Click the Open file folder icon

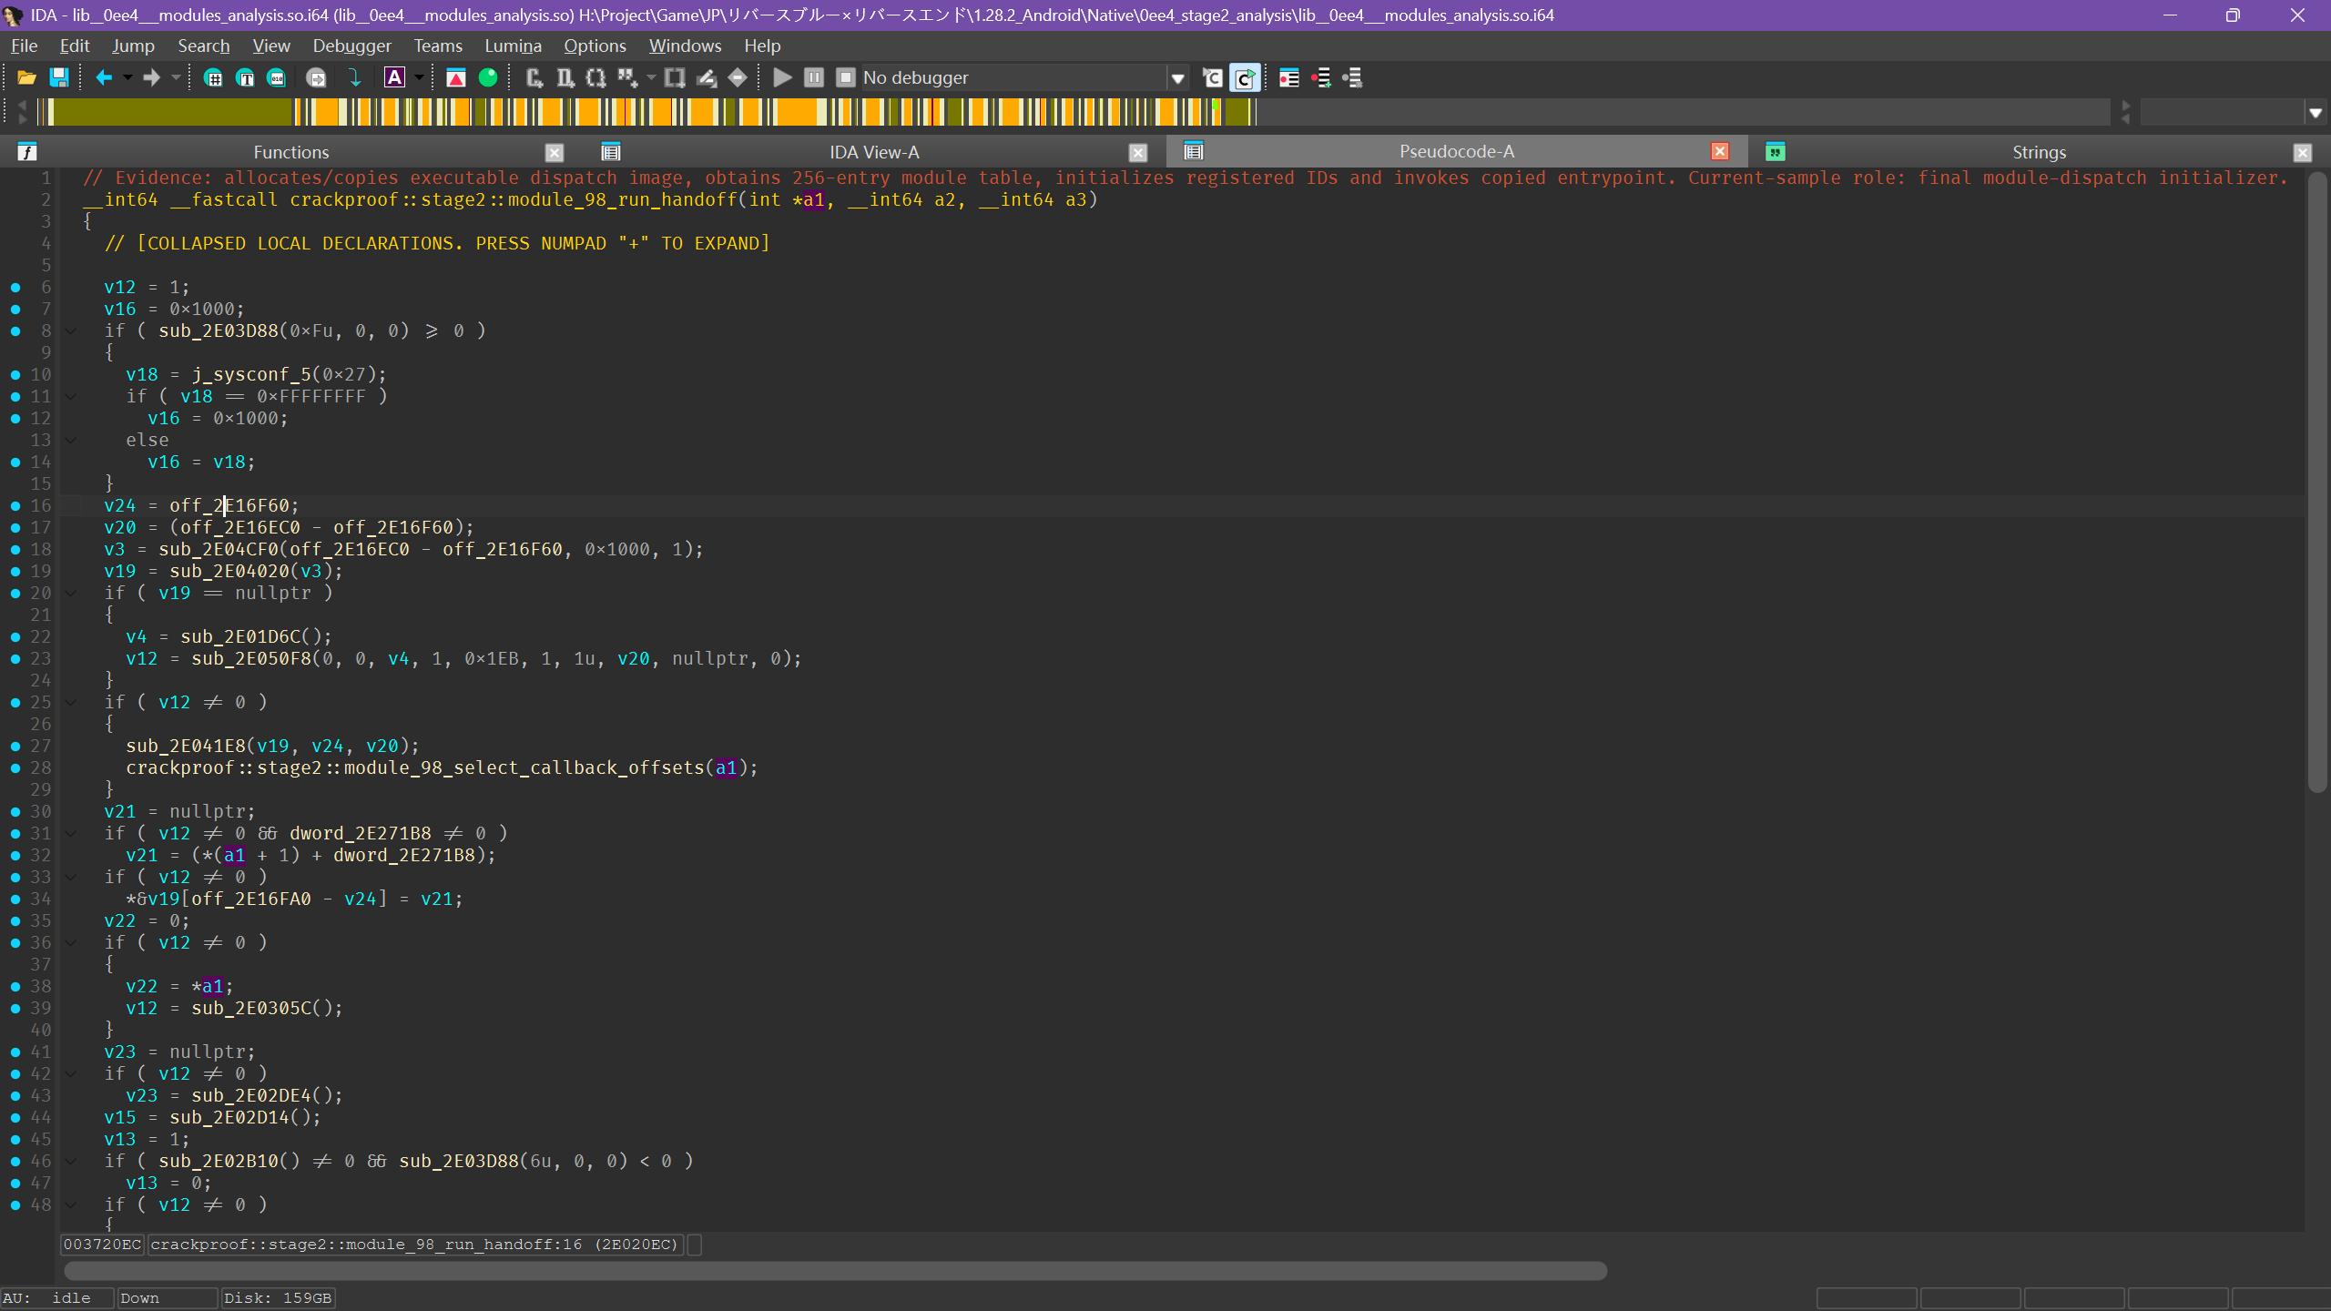pos(26,78)
